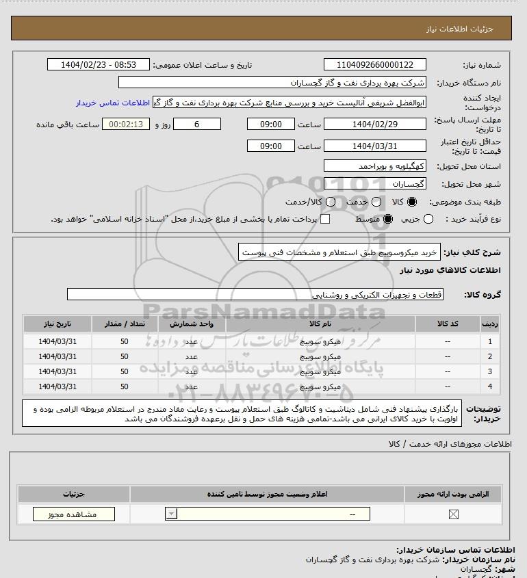This screenshot has height=578, width=527.
Task: Click the جزئیات اطلاعات نیاز page title bar
Action: pyautogui.click(x=261, y=28)
